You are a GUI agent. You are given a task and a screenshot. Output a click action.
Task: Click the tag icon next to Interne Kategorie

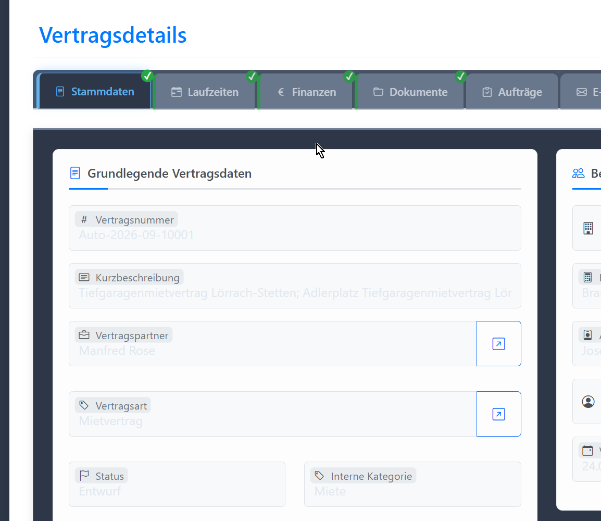coord(319,476)
